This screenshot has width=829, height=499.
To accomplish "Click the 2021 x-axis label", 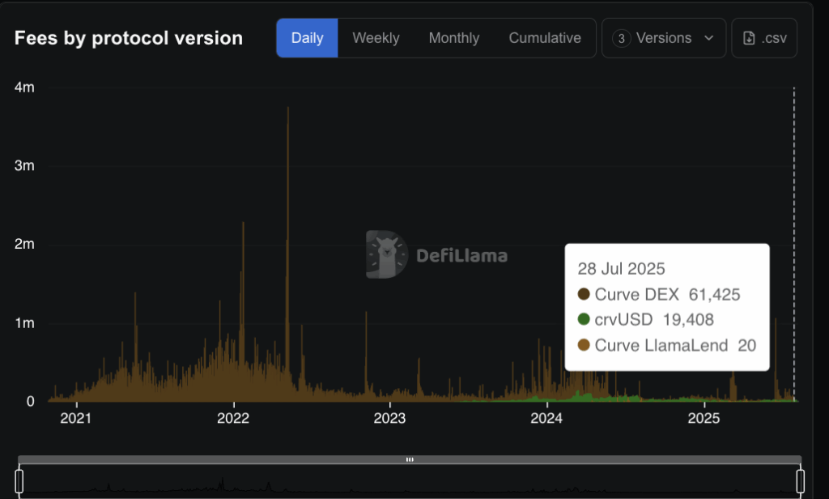I will [x=75, y=418].
